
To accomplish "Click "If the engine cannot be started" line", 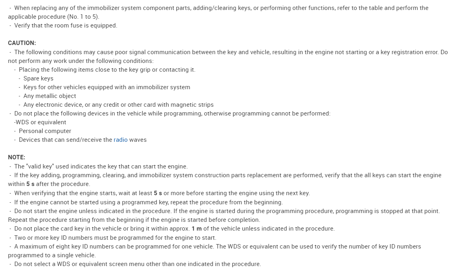I will pos(148,202).
